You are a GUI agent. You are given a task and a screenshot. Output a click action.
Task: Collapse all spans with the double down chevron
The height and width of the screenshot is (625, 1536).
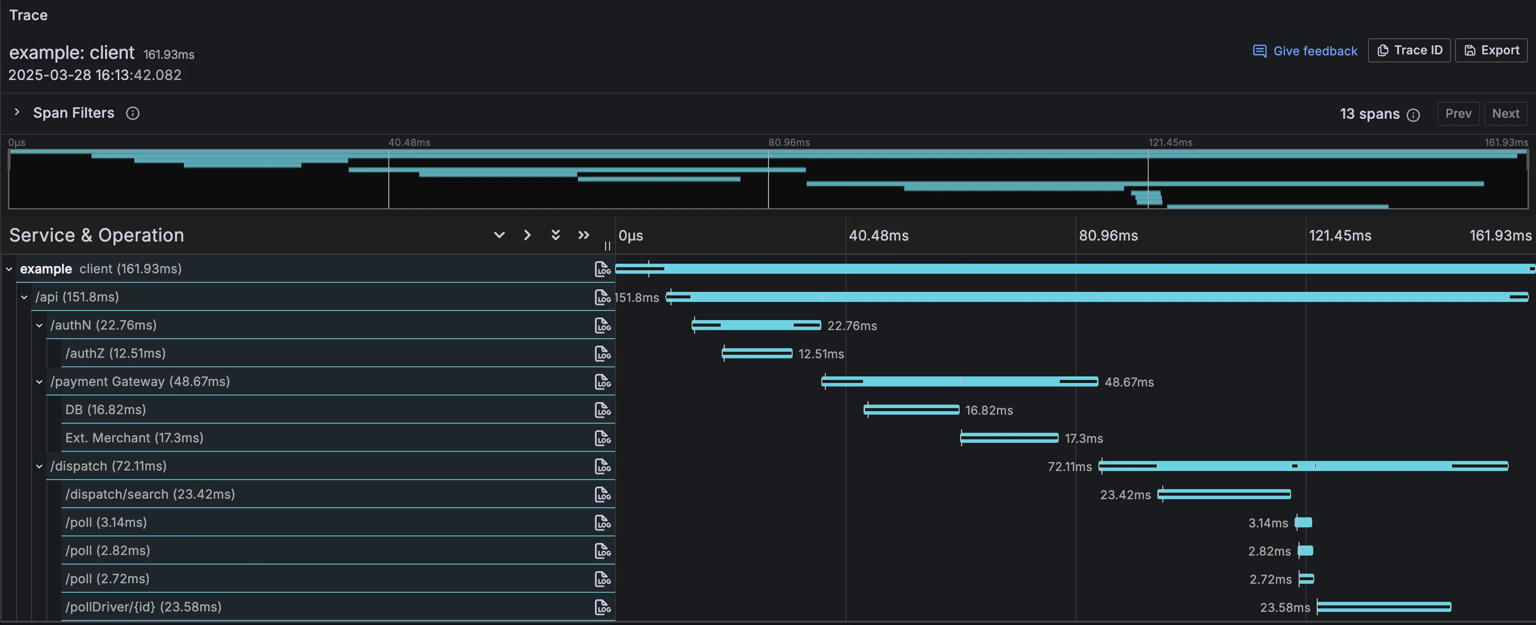[x=555, y=235]
